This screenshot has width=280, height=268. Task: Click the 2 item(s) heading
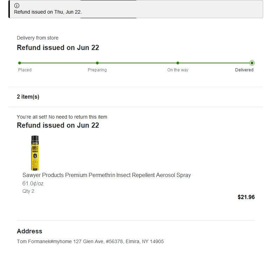(x=28, y=97)
